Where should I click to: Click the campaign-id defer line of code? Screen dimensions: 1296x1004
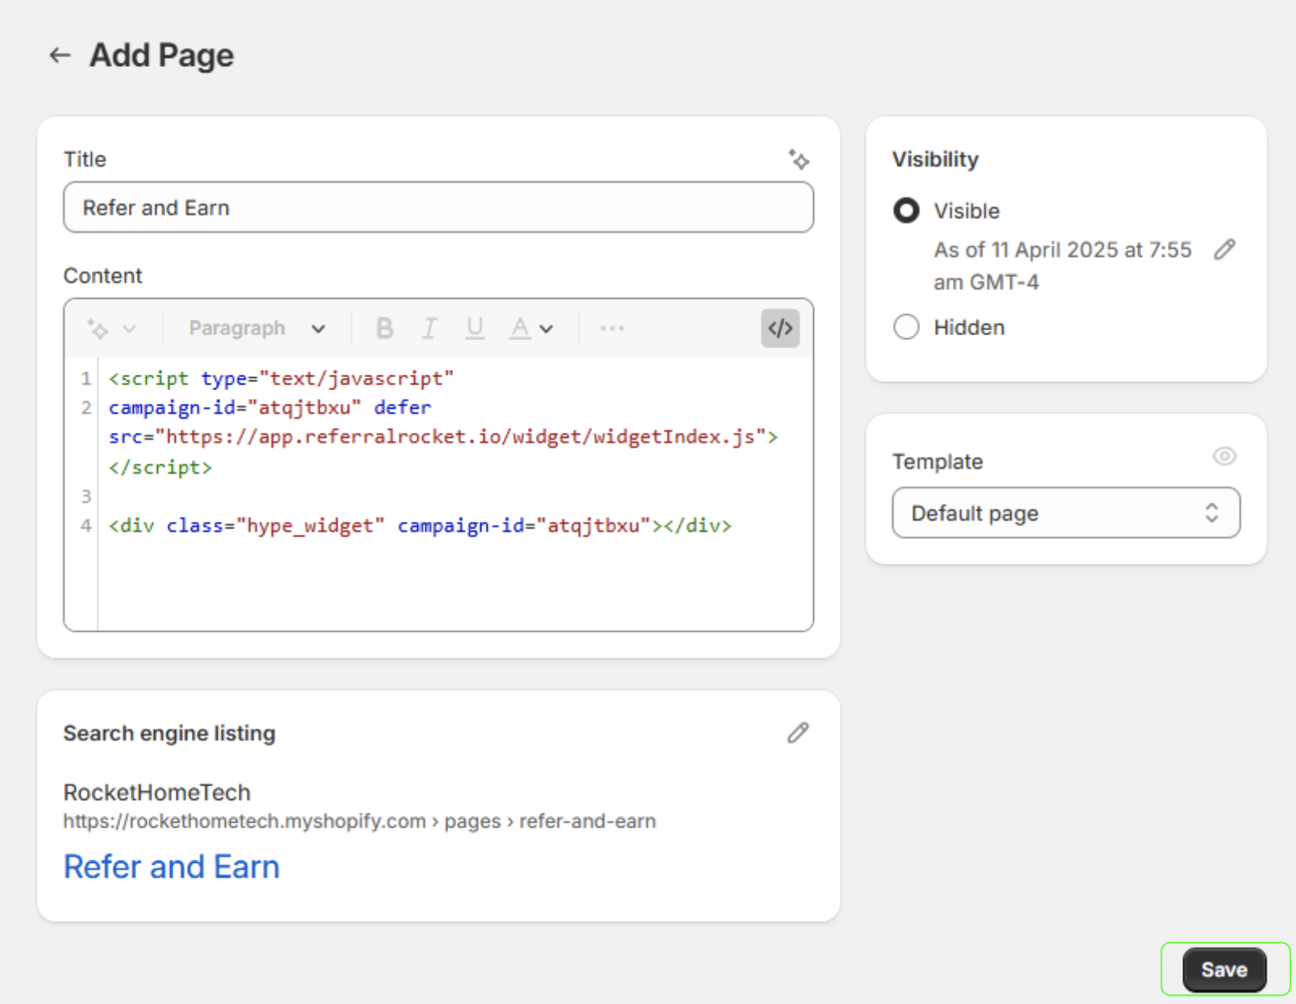(x=270, y=408)
